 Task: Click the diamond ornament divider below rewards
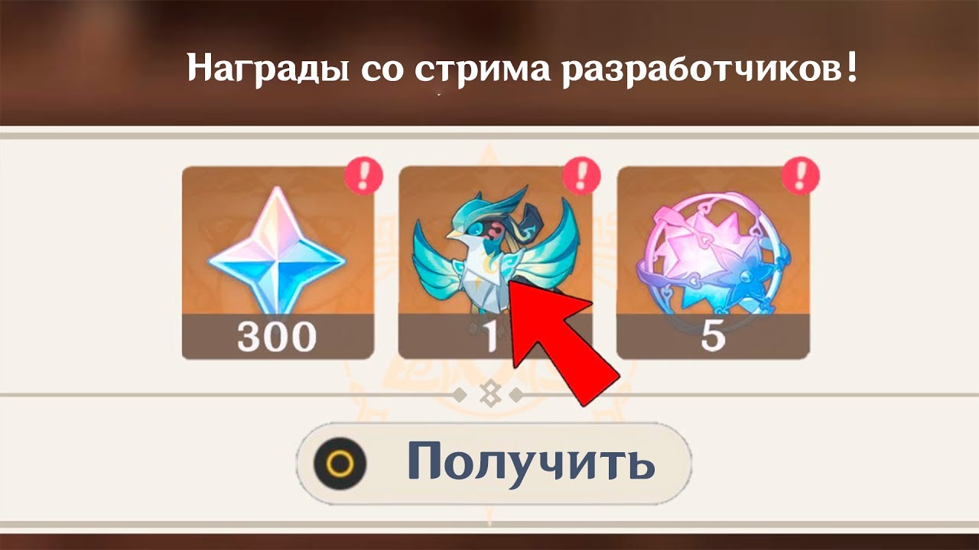point(487,395)
